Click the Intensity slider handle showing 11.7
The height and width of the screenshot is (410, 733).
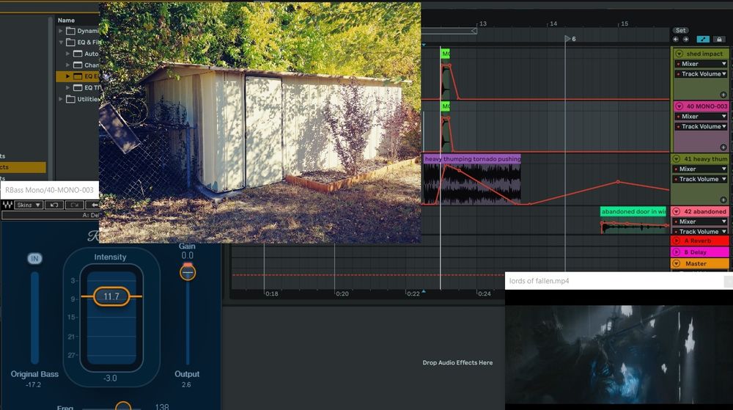pos(111,296)
